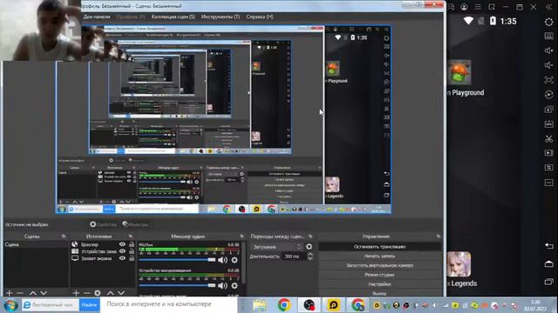
Task: Lock the Захват экрана source
Action: (132, 258)
